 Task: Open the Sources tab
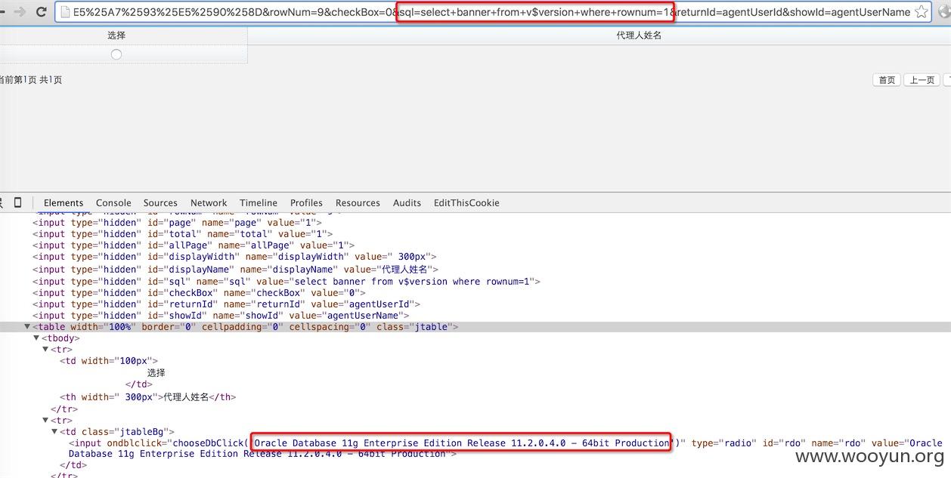coord(160,202)
